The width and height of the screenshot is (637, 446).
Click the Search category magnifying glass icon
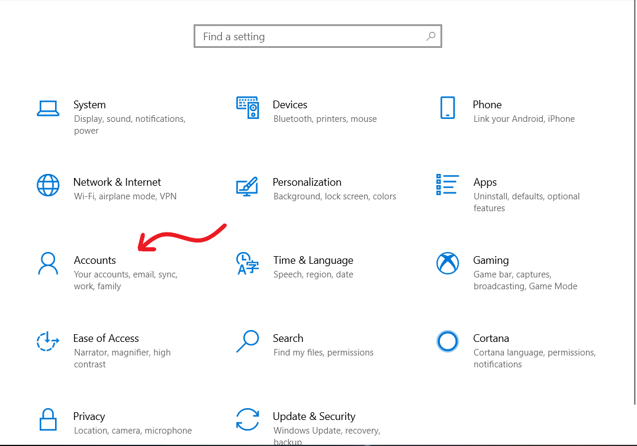(x=247, y=341)
